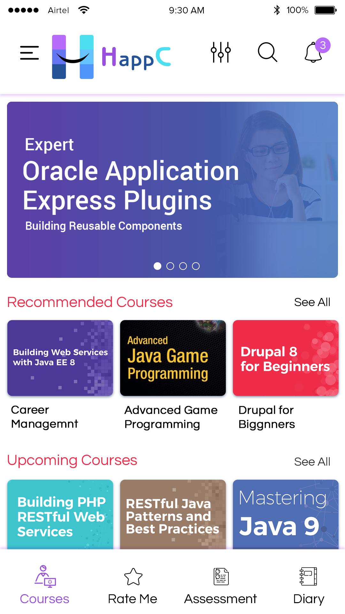345x614 pixels.
Task: Select the second carousel page dot
Action: [x=170, y=266]
